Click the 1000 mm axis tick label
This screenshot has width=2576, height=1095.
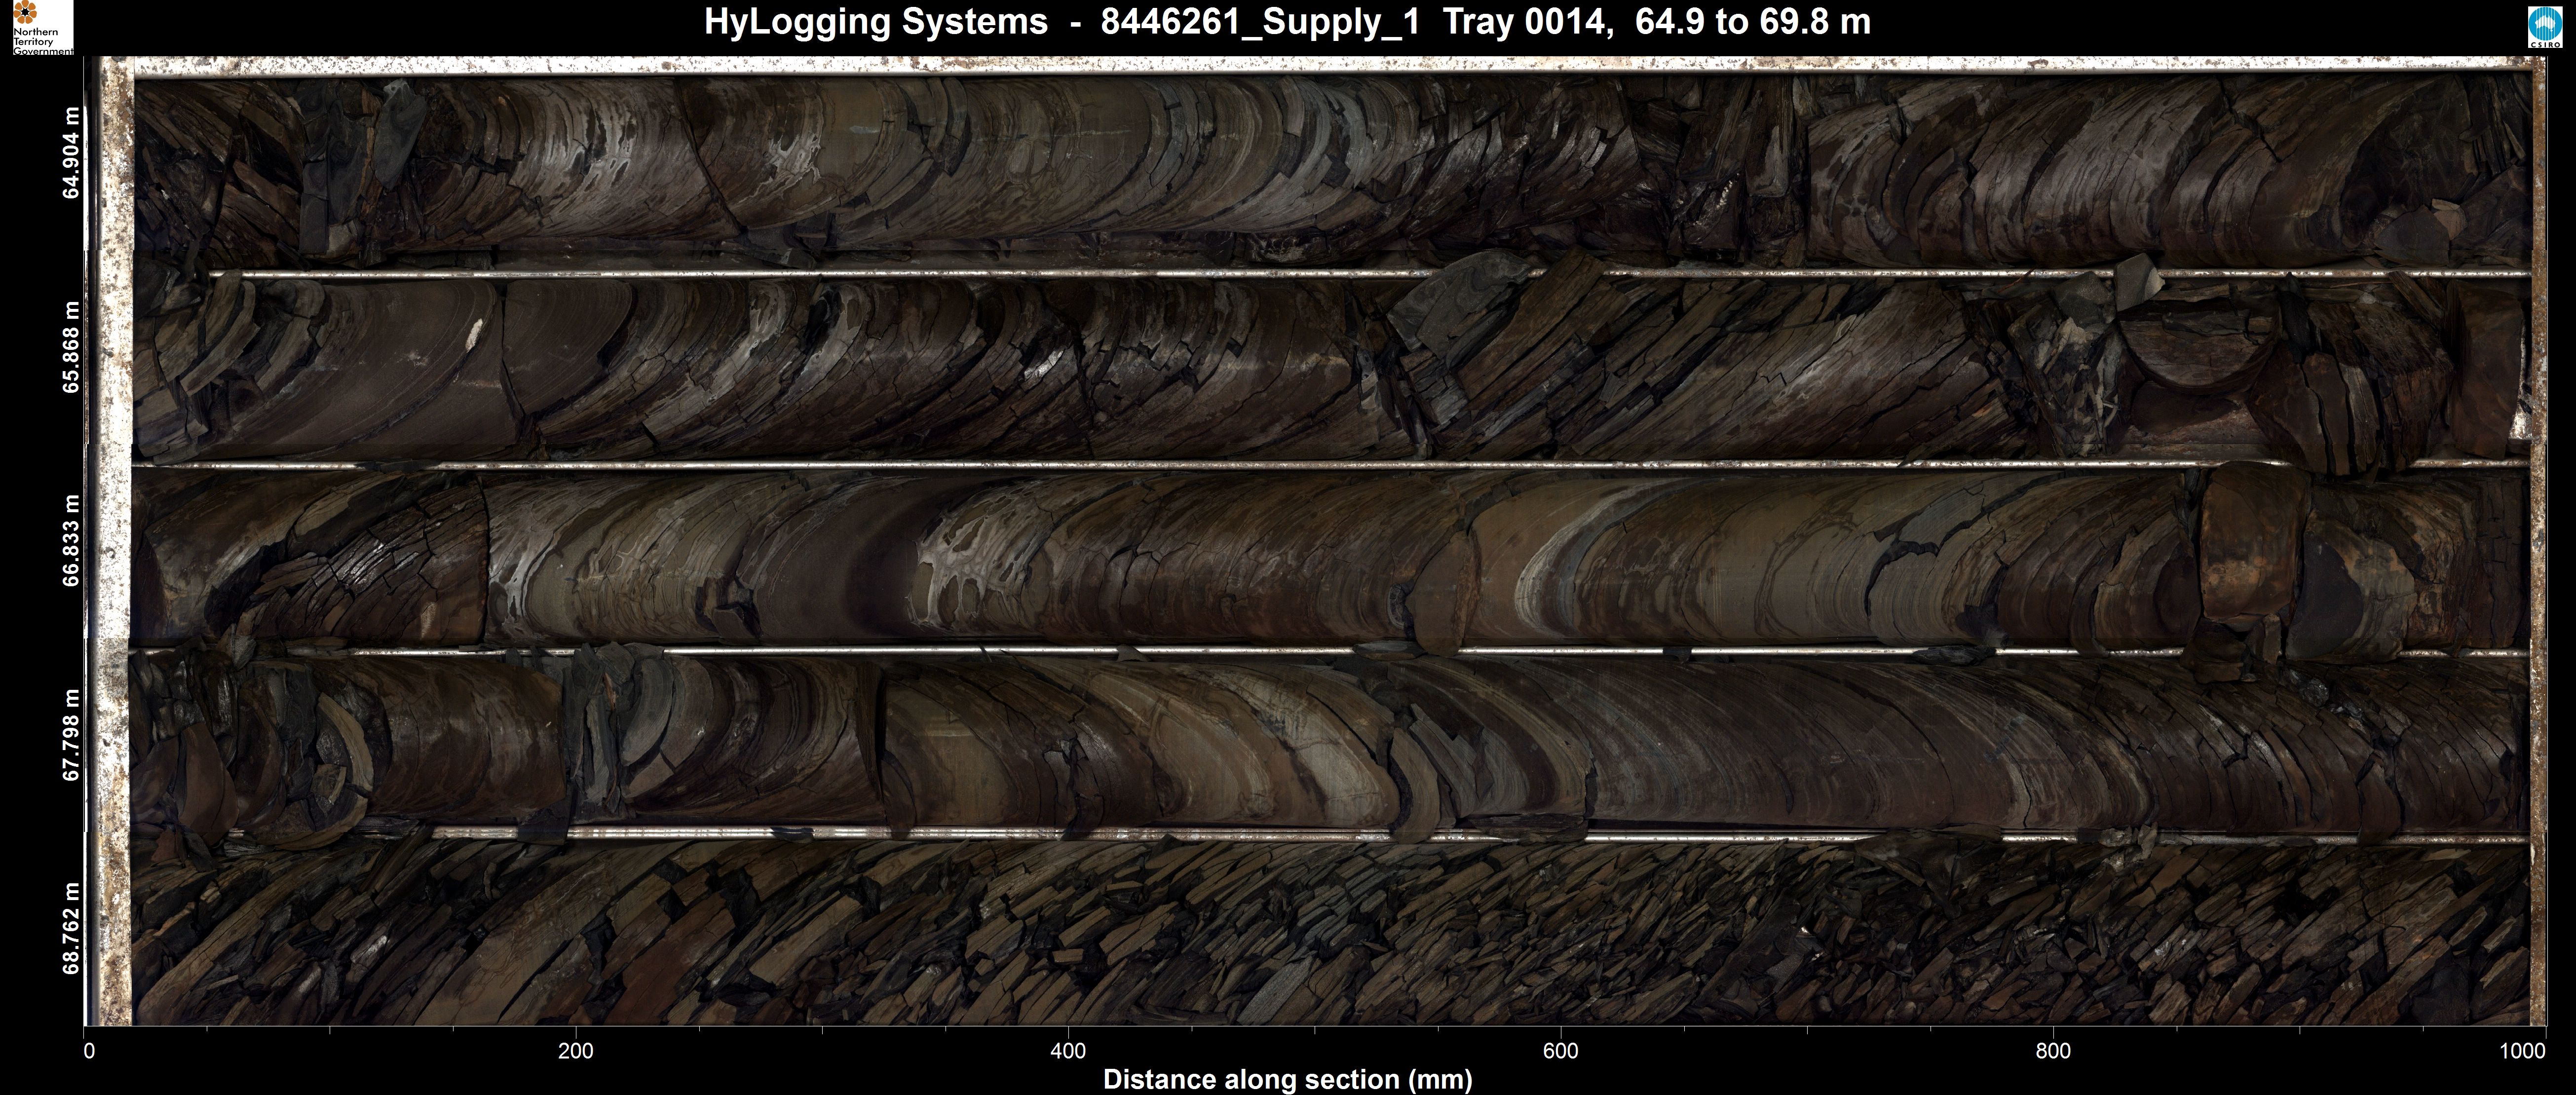coord(2522,1051)
